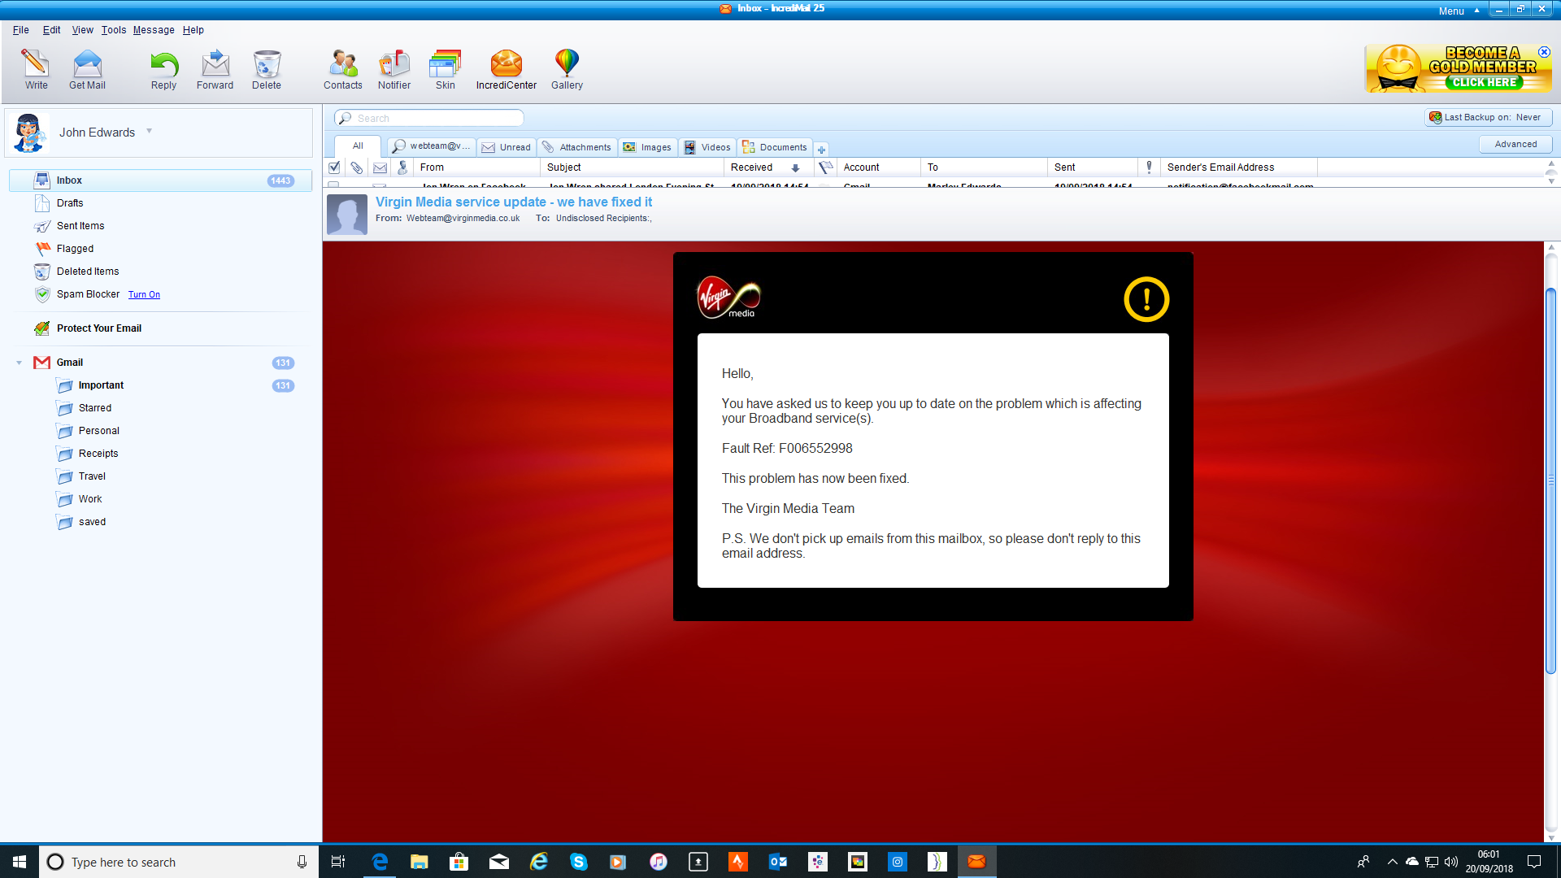This screenshot has width=1561, height=878.
Task: Open the View menu
Action: point(82,30)
